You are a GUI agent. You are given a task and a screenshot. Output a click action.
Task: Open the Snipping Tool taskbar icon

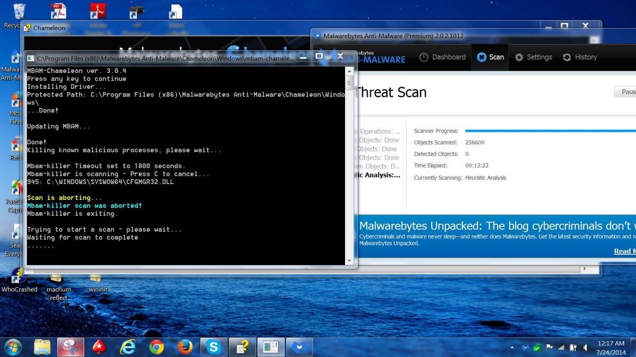tap(71, 347)
